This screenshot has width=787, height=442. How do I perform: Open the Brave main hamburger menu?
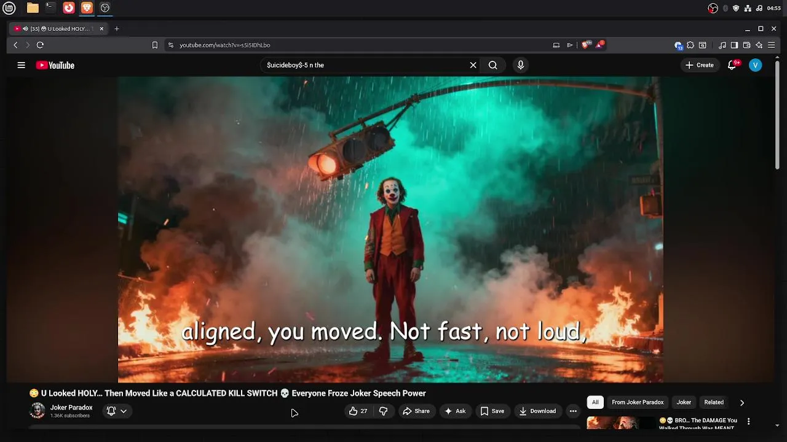point(772,45)
